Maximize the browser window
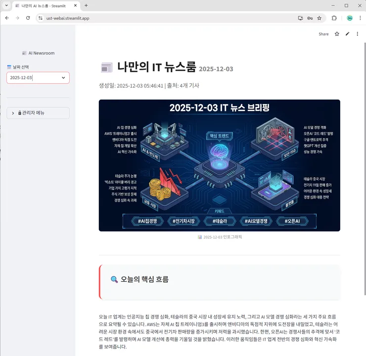This screenshot has height=356, width=366. click(x=346, y=5)
